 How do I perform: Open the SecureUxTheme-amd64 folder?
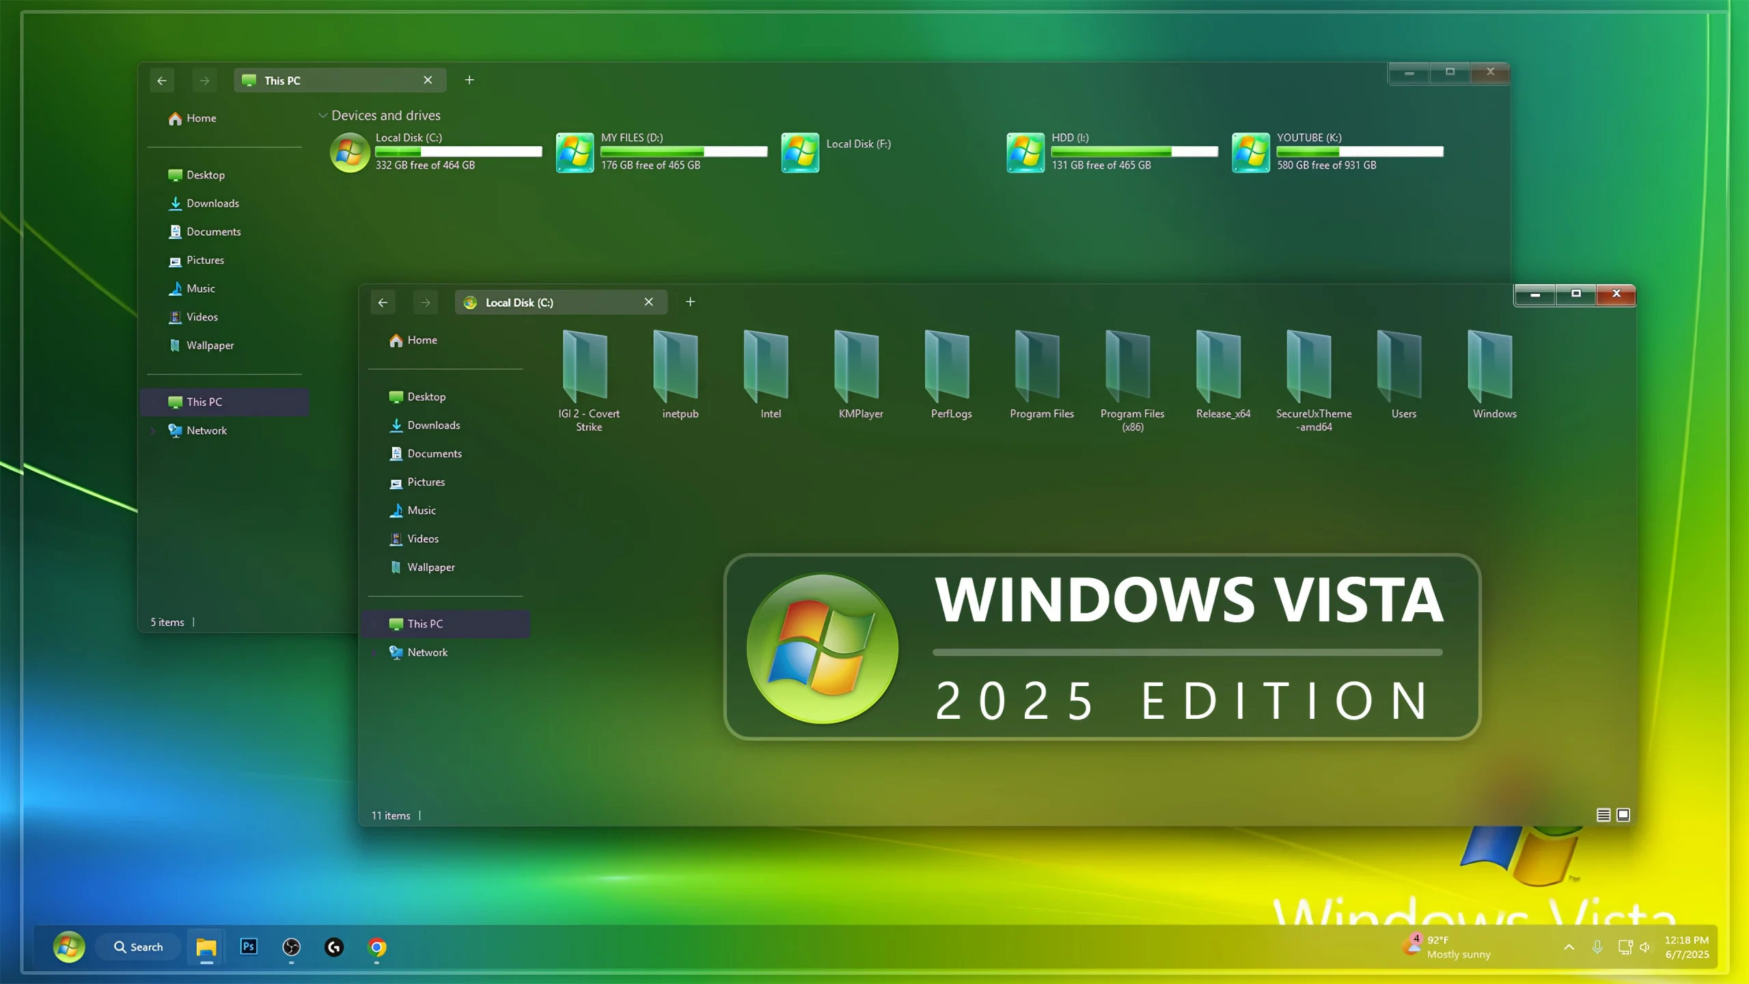(x=1313, y=381)
